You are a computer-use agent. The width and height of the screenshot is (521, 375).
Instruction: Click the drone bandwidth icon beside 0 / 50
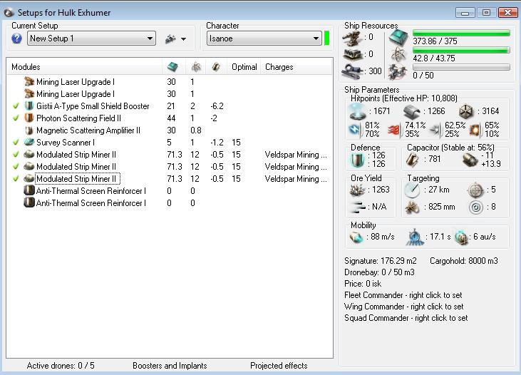coord(398,71)
